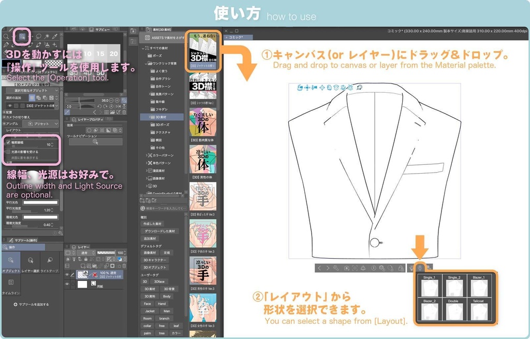Image resolution: width=530 pixels, height=339 pixels.
Task: Click the zoom-out minus icon in Sub View
Action: [x=111, y=101]
